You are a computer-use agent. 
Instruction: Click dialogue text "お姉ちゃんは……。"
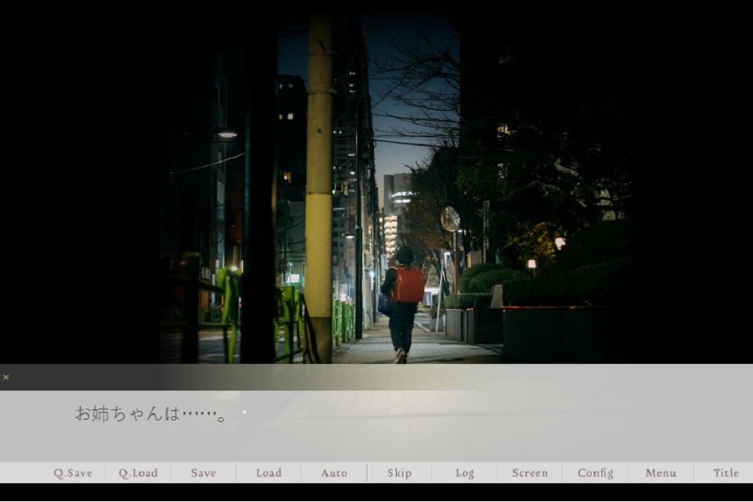151,413
